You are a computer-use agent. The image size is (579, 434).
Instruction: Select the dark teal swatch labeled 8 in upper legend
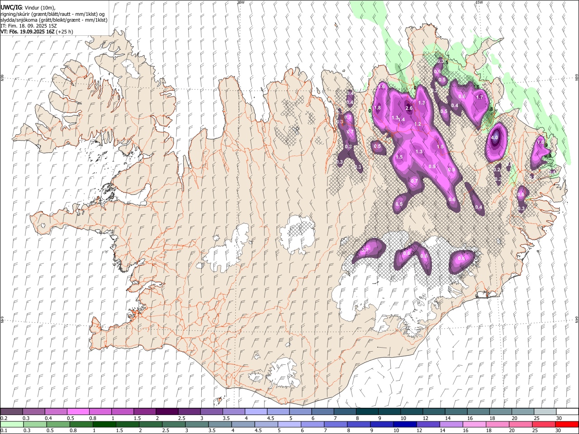[367, 412]
